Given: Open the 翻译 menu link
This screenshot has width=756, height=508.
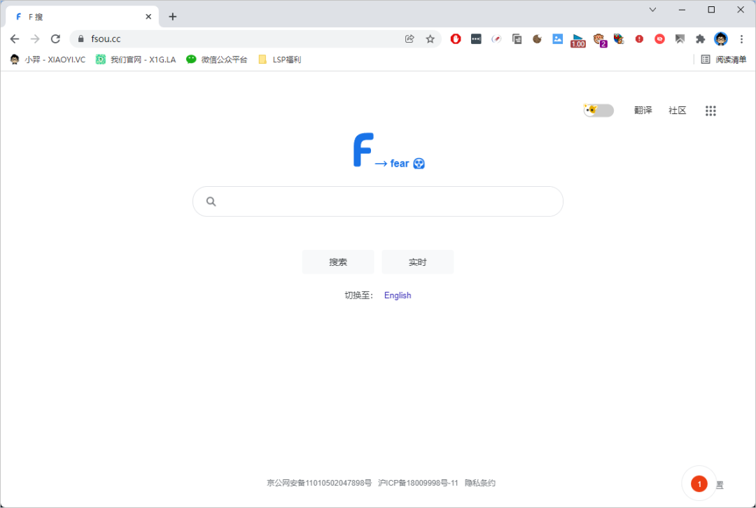Looking at the screenshot, I should click(x=643, y=111).
